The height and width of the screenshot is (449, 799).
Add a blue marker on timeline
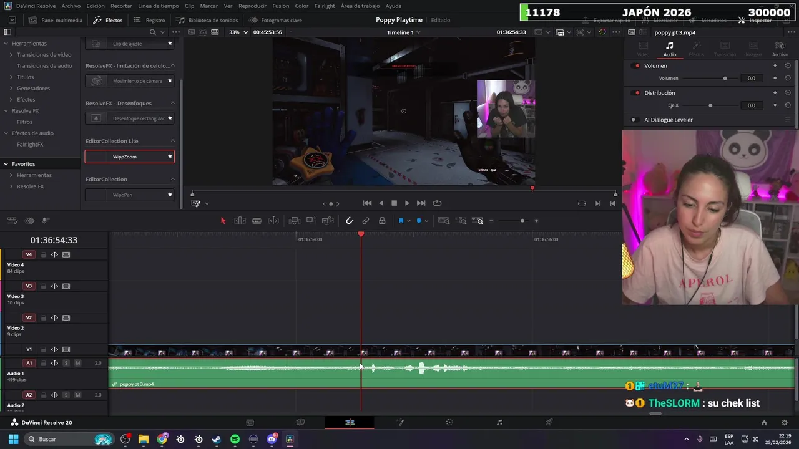(x=418, y=221)
